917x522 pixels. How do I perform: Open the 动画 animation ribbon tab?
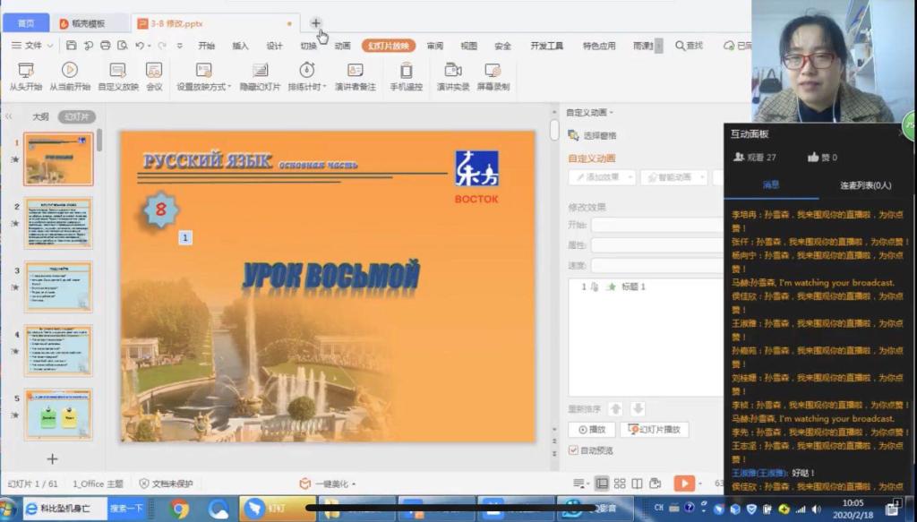point(342,46)
